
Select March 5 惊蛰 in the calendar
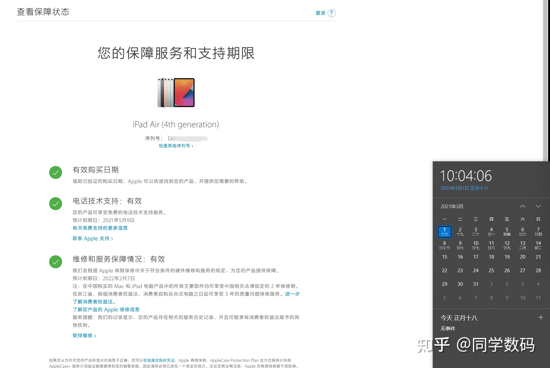coord(507,232)
